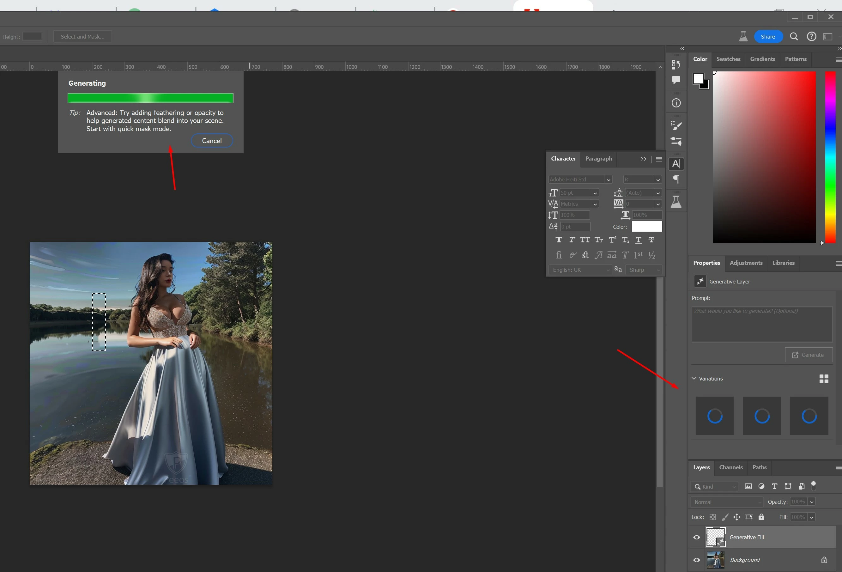Click the search magnifier icon
842x572 pixels.
[x=793, y=37]
